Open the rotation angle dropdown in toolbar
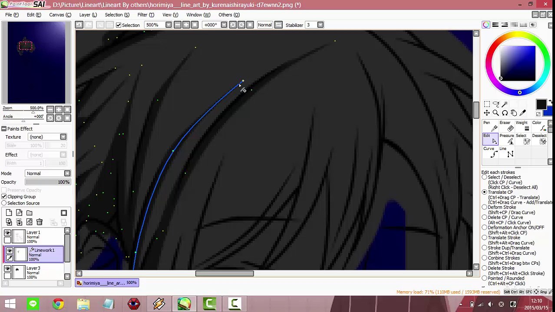555x312 pixels. [x=224, y=25]
